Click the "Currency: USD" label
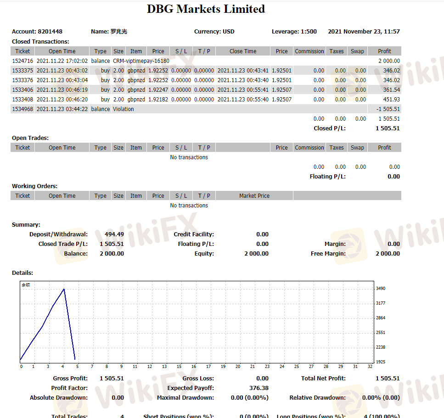 [214, 31]
